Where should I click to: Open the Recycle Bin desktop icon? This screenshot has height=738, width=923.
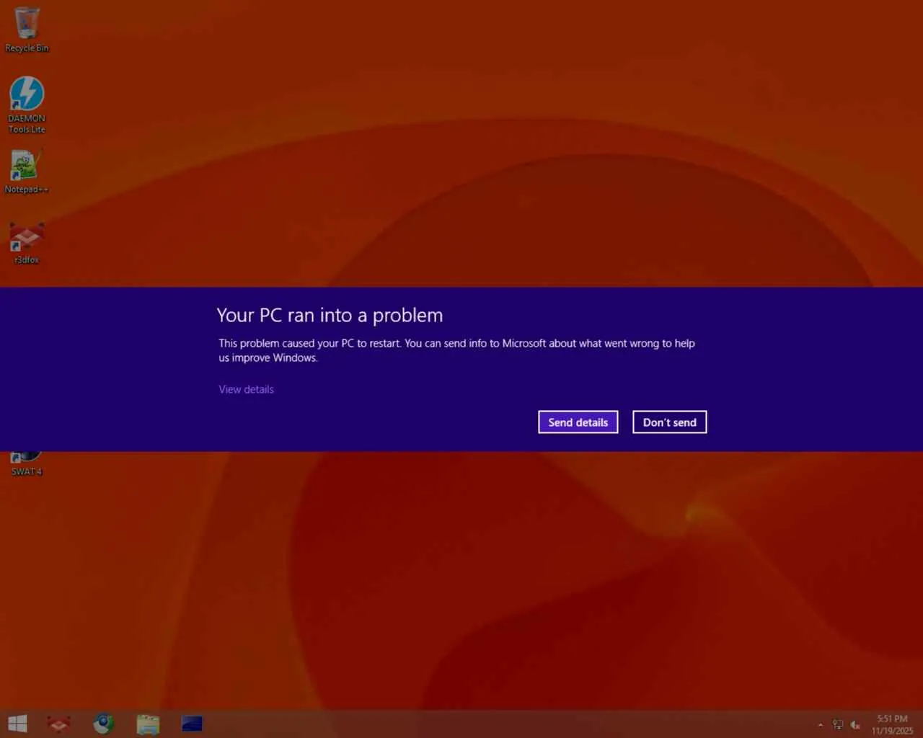pyautogui.click(x=27, y=30)
